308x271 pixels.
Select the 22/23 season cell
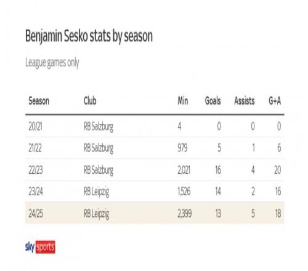36,170
